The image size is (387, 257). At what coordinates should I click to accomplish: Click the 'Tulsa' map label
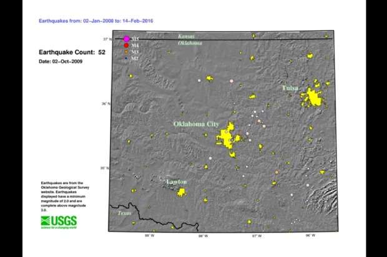click(x=290, y=88)
